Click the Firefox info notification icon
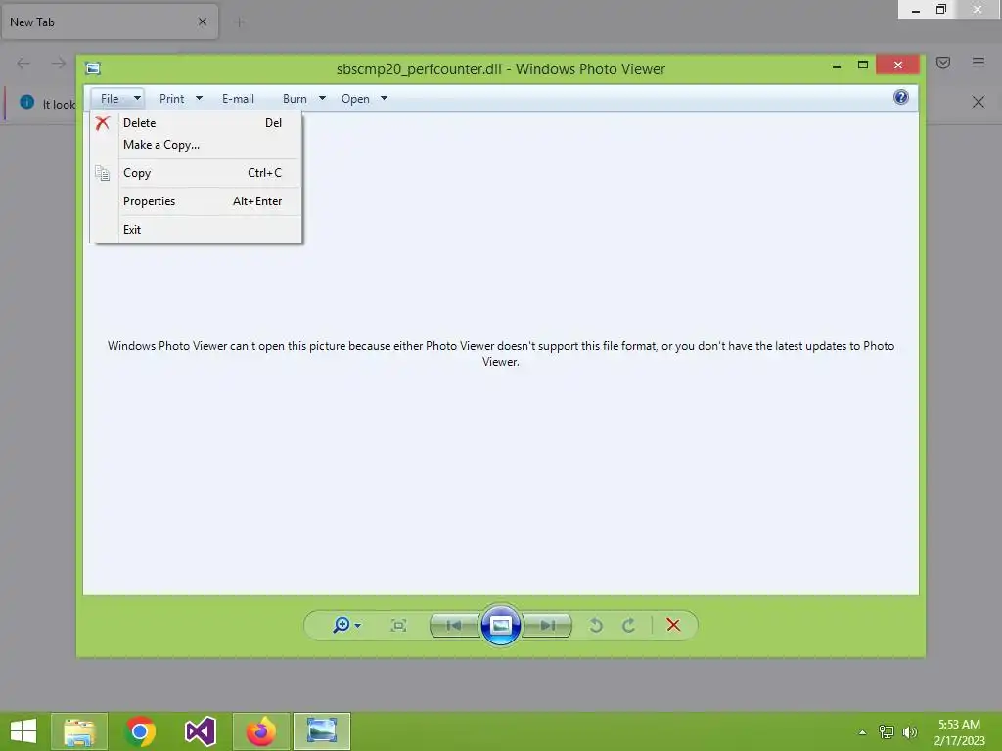 point(26,102)
